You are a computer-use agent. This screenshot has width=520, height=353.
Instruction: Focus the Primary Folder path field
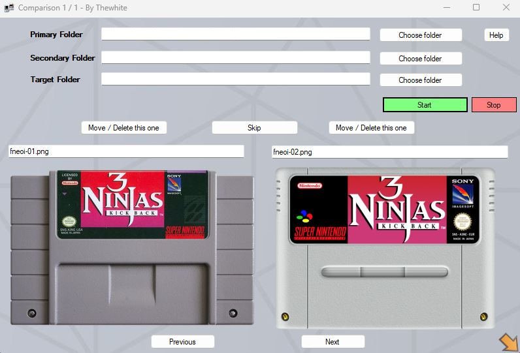[235, 34]
